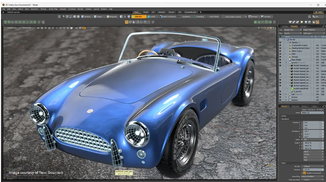Viewport: 326px width, 182px height.
Task: Open the Filter (none) dropdown
Action: click(x=293, y=33)
